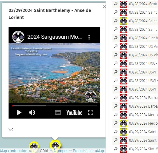This screenshot has height=153, width=158.
Task: Click the yellow marker icon of 03/29/2024 Mexico
Action: pyautogui.click(x=124, y=123)
